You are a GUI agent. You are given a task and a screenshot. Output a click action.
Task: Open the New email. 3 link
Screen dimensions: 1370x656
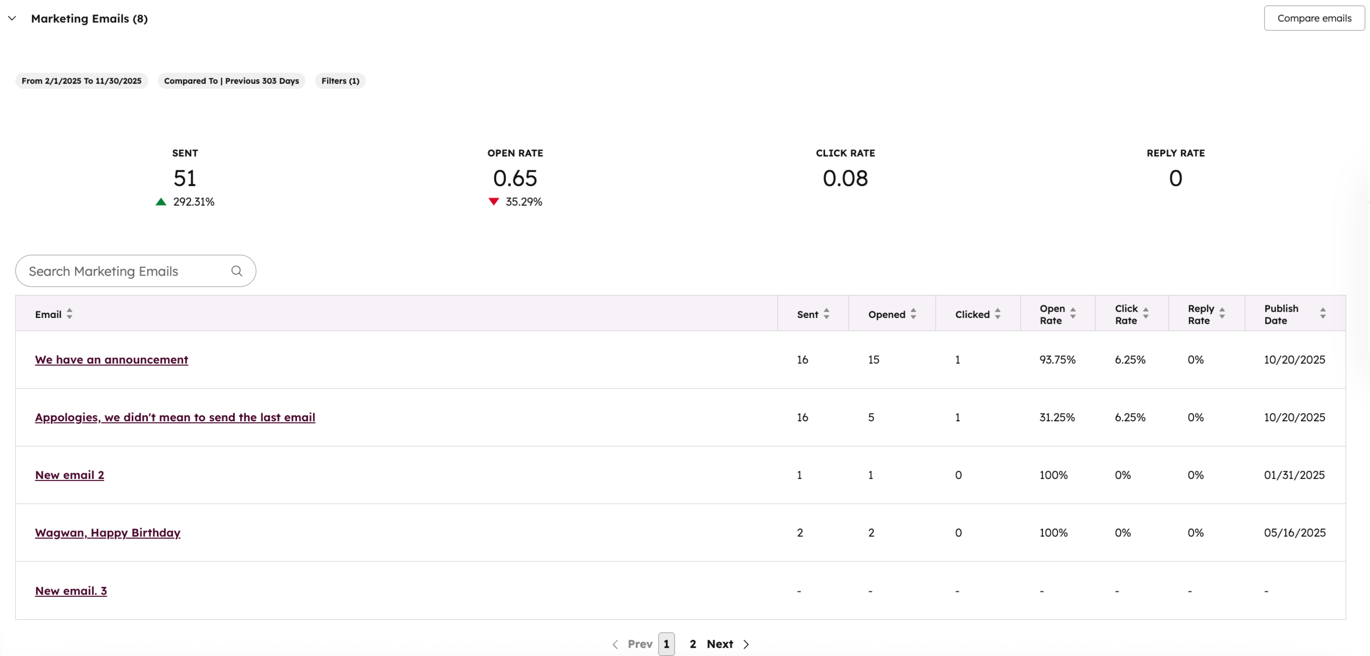pyautogui.click(x=71, y=590)
